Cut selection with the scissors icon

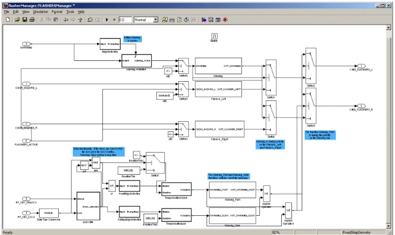pos(42,20)
